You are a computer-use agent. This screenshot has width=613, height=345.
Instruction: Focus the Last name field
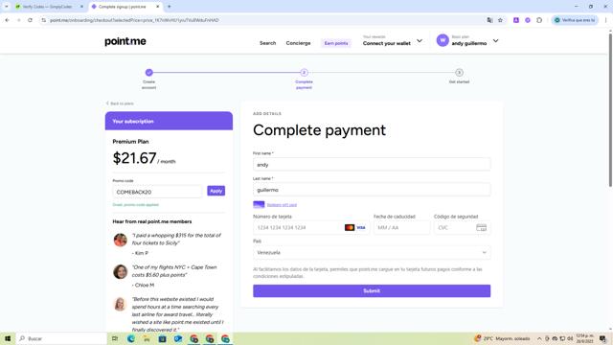click(372, 190)
